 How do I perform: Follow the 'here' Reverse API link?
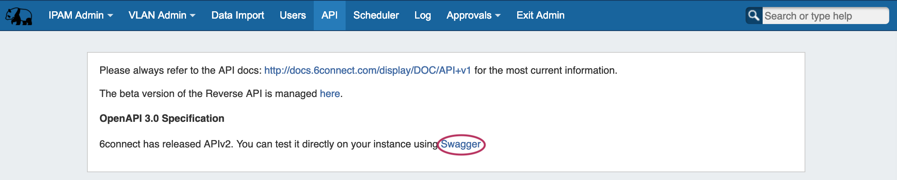point(330,93)
